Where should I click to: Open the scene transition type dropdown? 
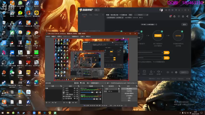111,89
